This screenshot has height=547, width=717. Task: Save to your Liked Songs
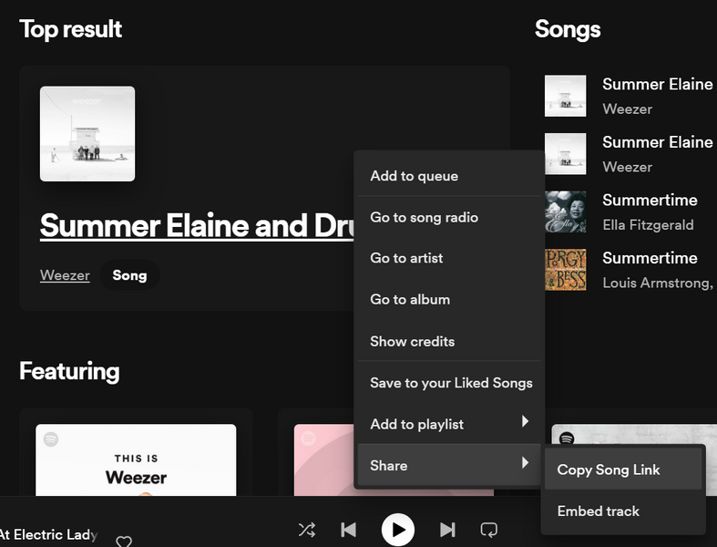[451, 383]
